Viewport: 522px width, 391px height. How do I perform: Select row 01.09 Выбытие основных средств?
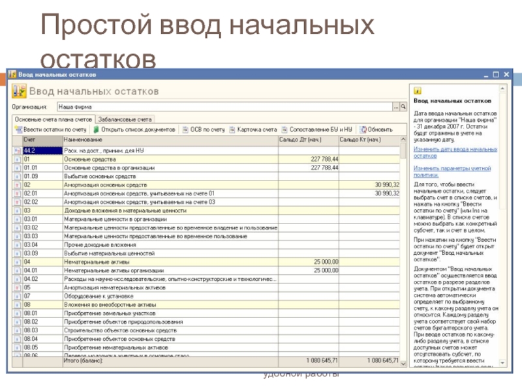point(206,177)
